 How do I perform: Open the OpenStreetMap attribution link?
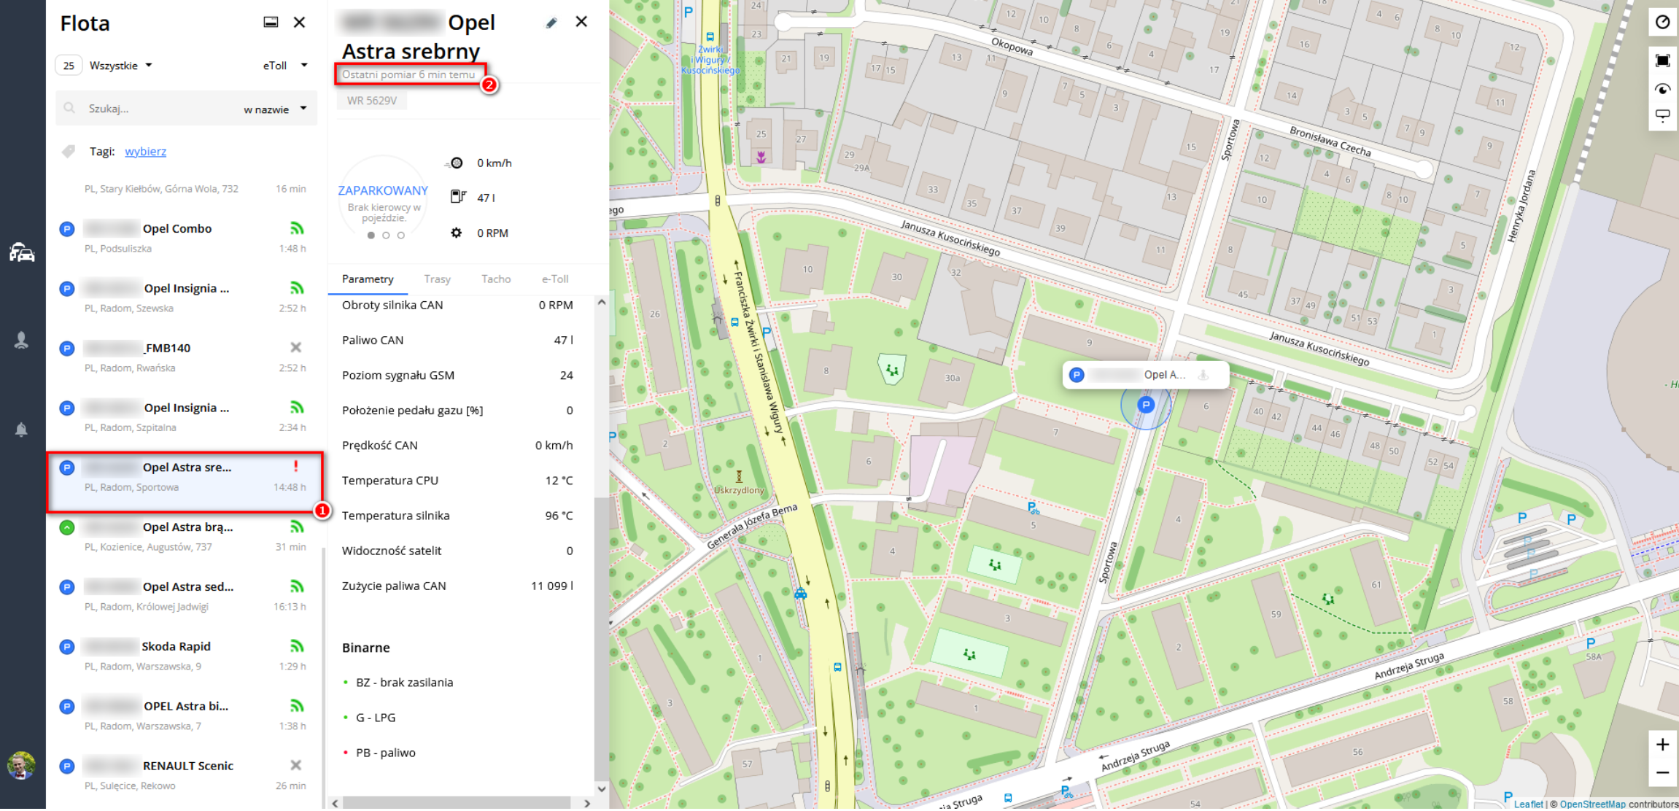(1592, 804)
